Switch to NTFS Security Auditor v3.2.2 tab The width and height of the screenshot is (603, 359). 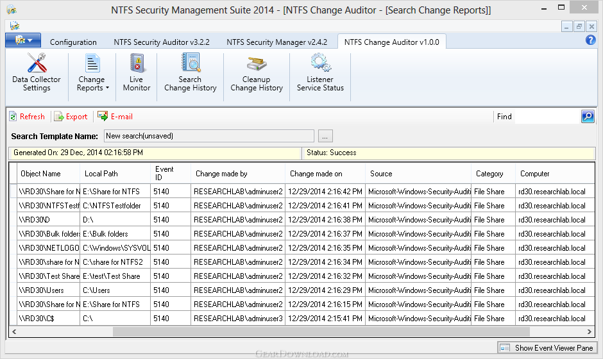[162, 42]
